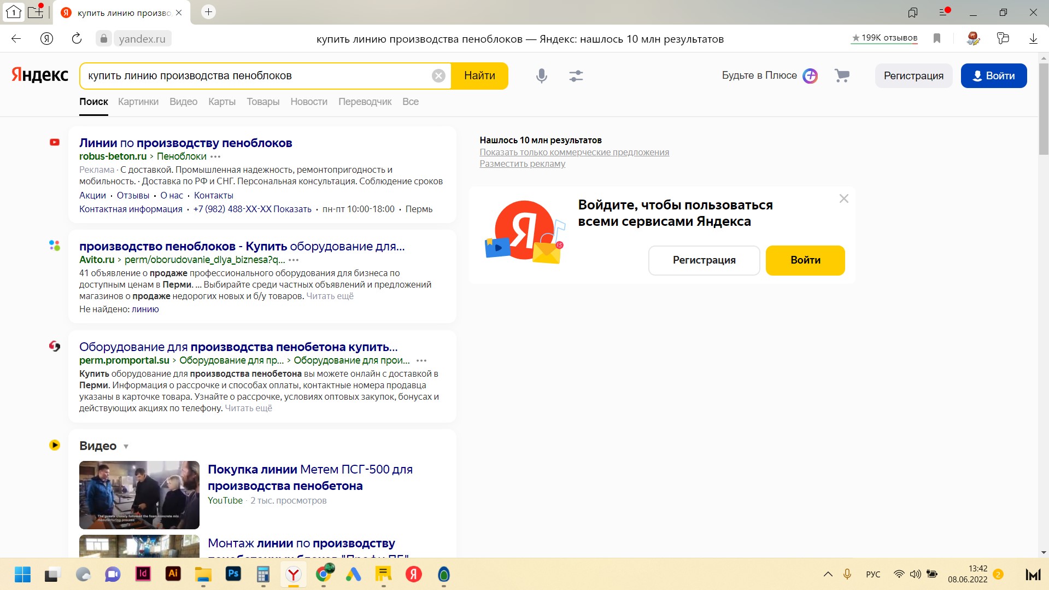Activate voice search with the microphone icon
1049x590 pixels.
(x=541, y=75)
